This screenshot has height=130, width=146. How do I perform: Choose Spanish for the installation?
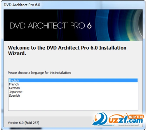point(73,96)
